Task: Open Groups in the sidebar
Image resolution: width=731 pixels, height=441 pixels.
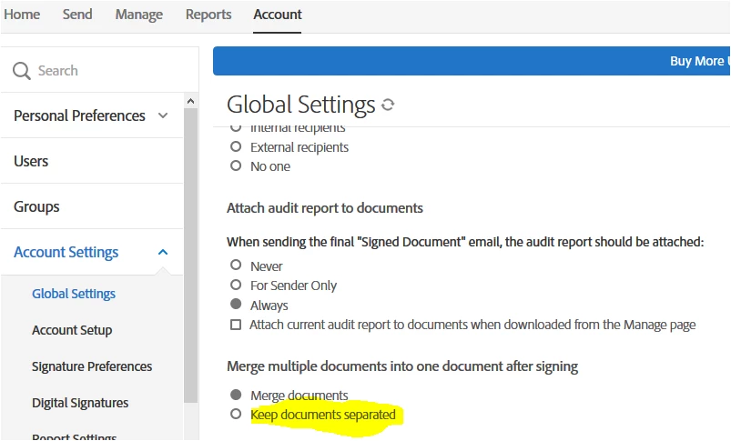Action: [x=36, y=206]
